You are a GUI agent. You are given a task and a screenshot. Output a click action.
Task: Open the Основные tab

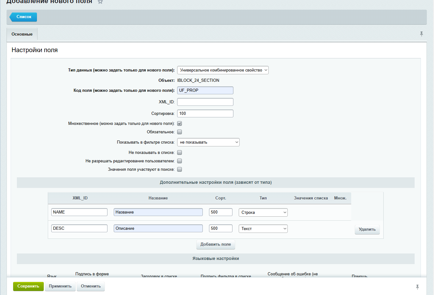click(x=22, y=34)
